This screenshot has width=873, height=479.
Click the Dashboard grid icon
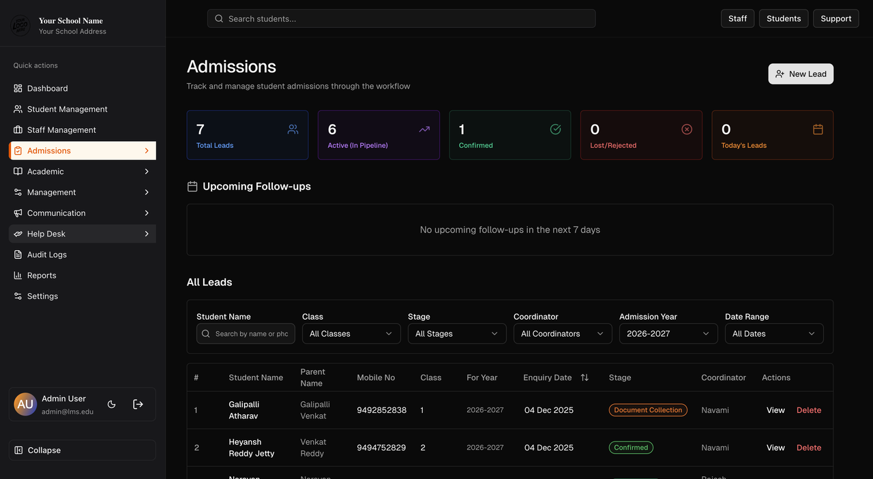tap(18, 89)
